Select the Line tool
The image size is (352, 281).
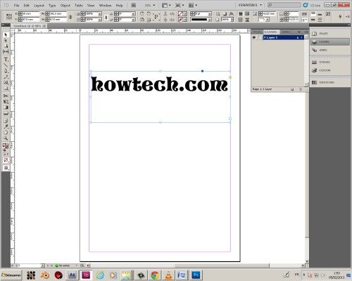pyautogui.click(x=6, y=65)
